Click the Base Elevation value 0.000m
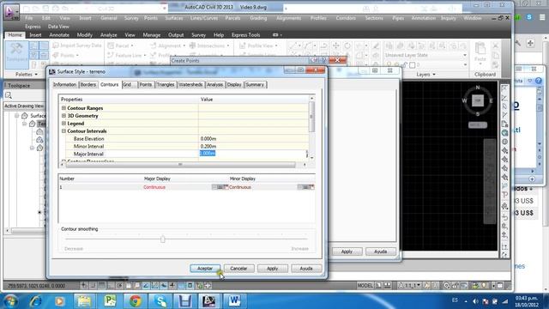549x309 pixels. tap(208, 139)
